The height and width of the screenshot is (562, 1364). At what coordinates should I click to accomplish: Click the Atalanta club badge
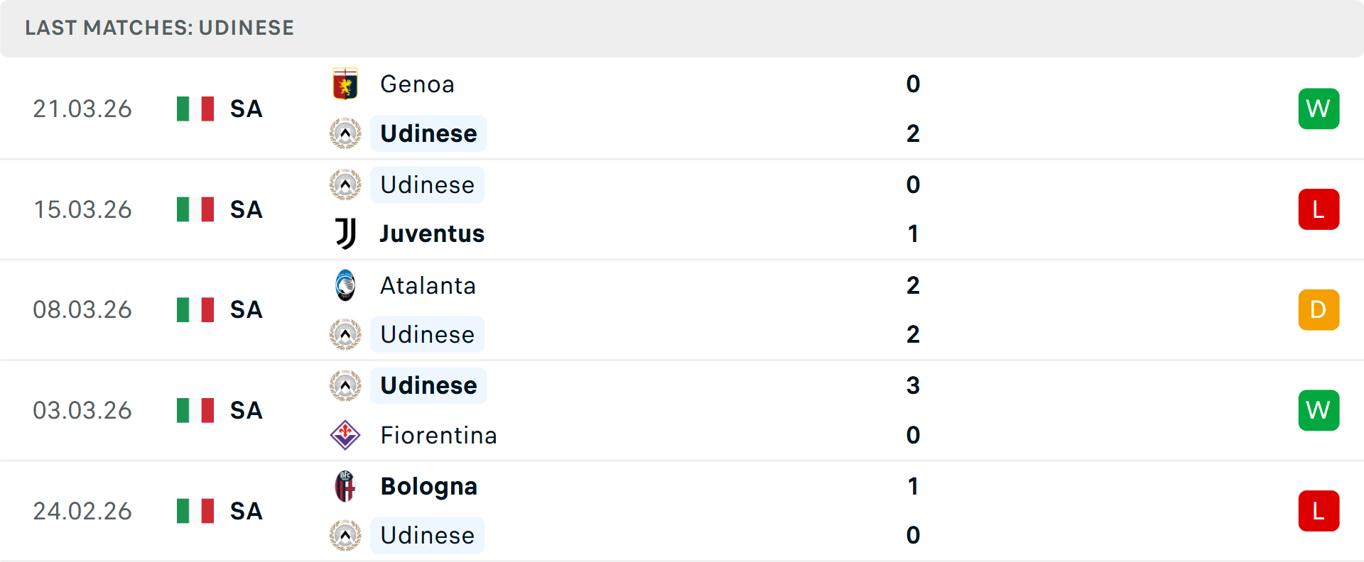[x=345, y=285]
